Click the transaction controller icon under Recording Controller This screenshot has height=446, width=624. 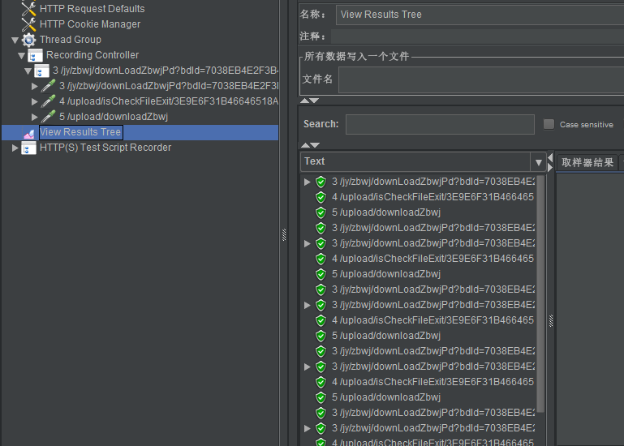(x=41, y=71)
